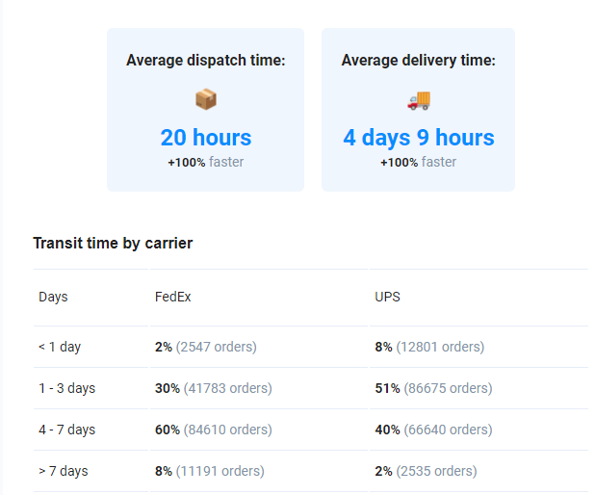Screen dimensions: 595x495
Task: Click FedEx 60% (84610 orders) cell
Action: [x=214, y=430]
